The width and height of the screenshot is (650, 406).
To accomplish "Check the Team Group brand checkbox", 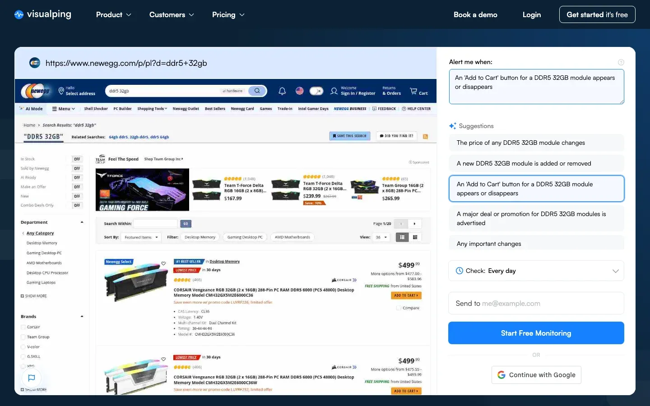I will [x=23, y=337].
